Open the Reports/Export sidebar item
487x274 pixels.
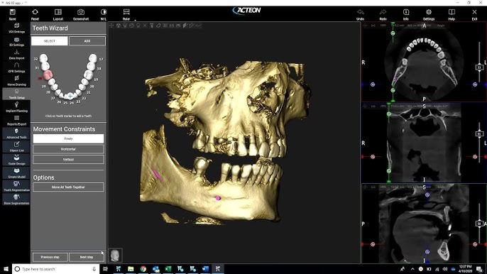[x=16, y=120]
